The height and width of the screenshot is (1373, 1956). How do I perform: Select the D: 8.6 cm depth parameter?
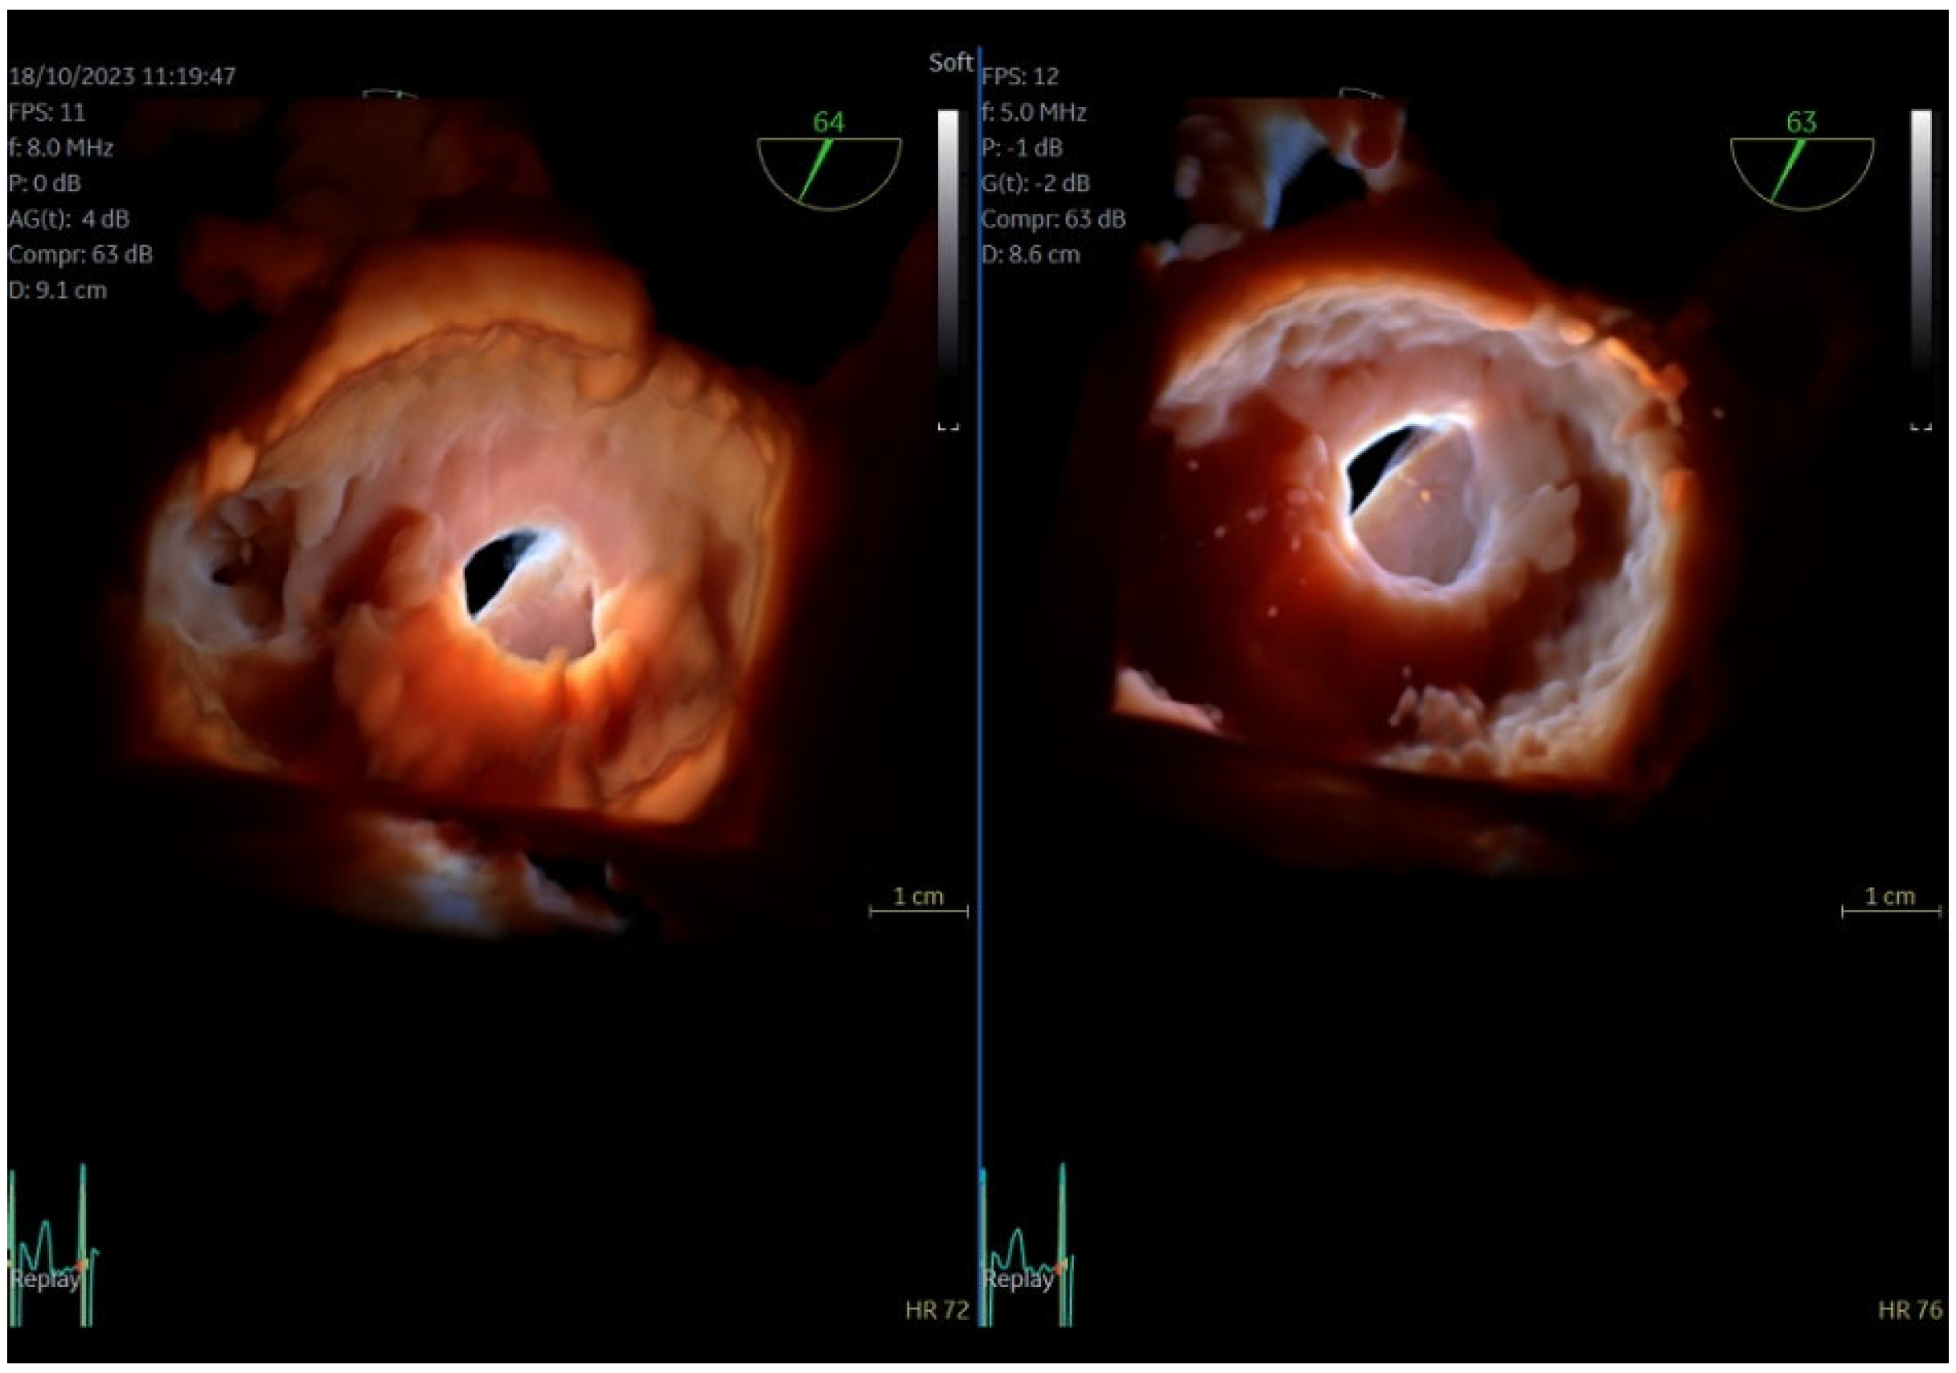click(x=1030, y=255)
